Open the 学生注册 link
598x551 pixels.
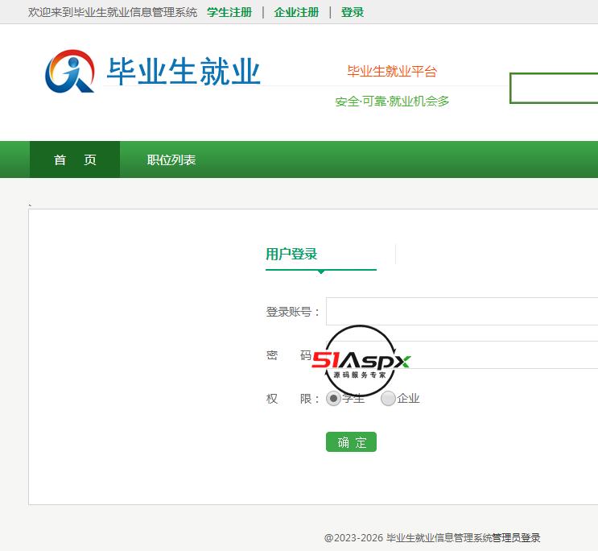pyautogui.click(x=229, y=12)
